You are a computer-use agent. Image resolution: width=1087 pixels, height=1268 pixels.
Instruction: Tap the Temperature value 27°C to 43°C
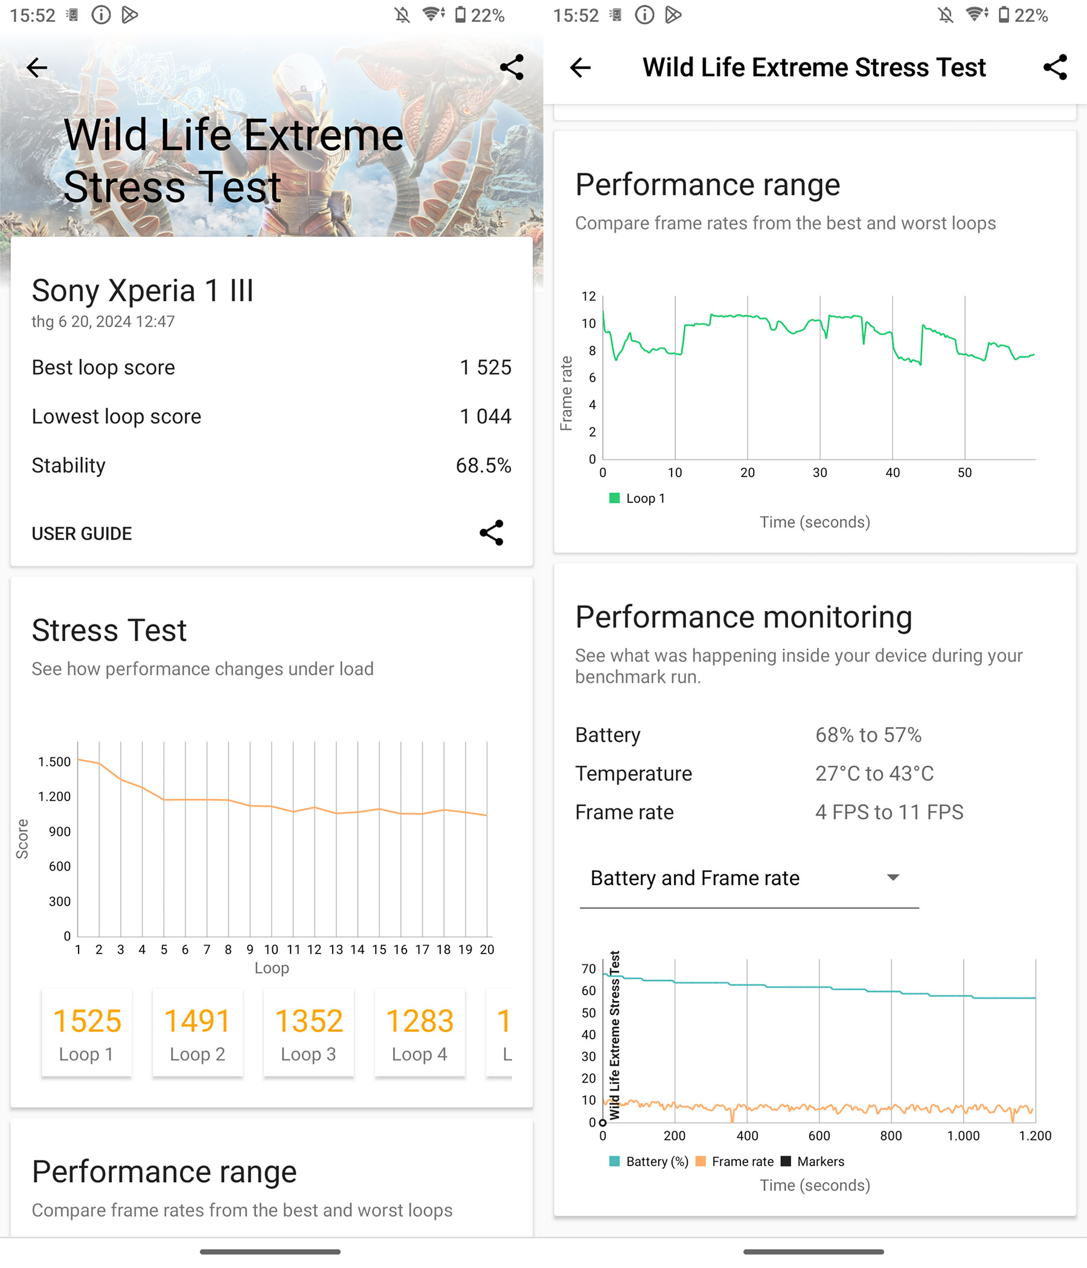click(x=874, y=773)
